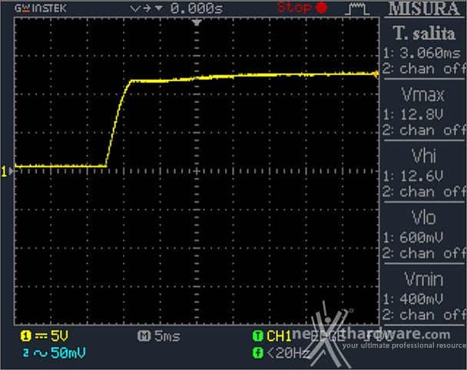Click the channel 1 DC coupling symbol
Viewport: 467px width, 370px height.
pos(41,336)
